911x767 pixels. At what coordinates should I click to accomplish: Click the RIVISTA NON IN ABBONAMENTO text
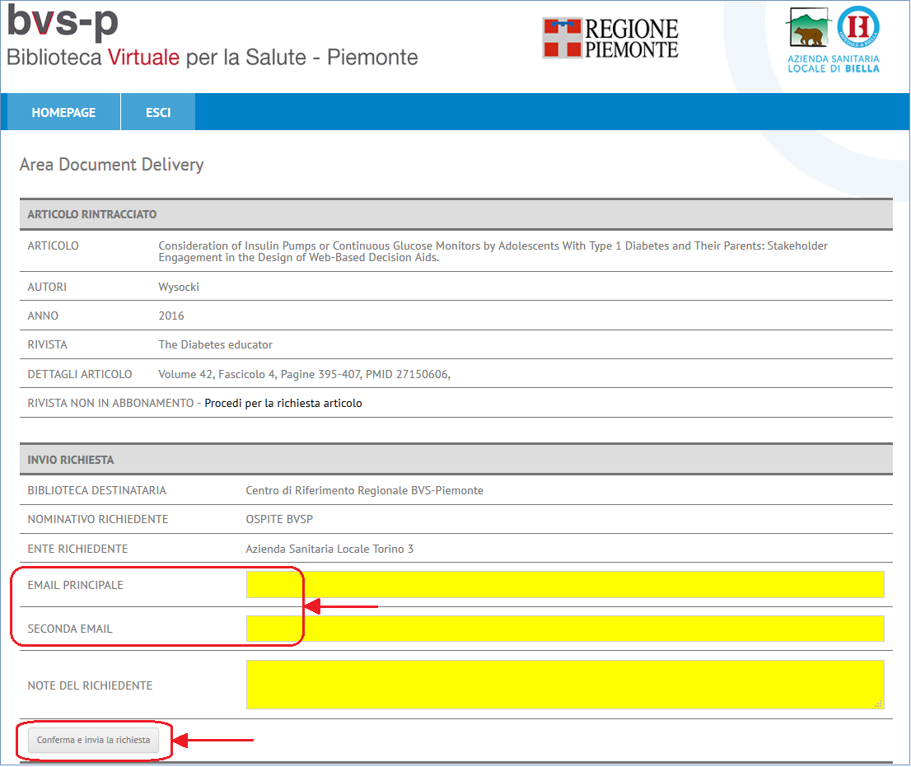[x=110, y=403]
